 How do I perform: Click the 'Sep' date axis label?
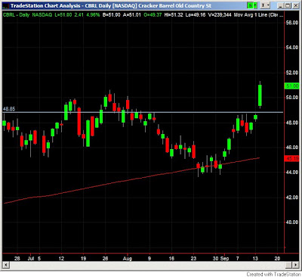point(225,258)
